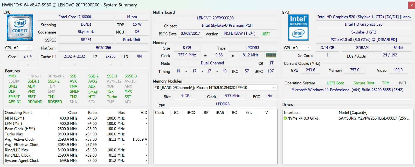The width and height of the screenshot is (415, 167).
Task: Click the L3 cache 4M value
Action: point(139,56)
